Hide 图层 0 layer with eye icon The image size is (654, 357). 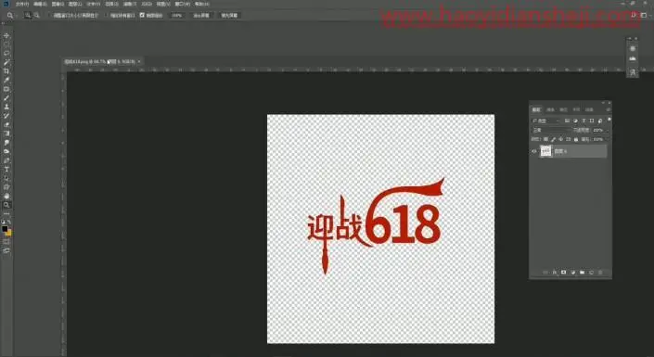click(534, 151)
